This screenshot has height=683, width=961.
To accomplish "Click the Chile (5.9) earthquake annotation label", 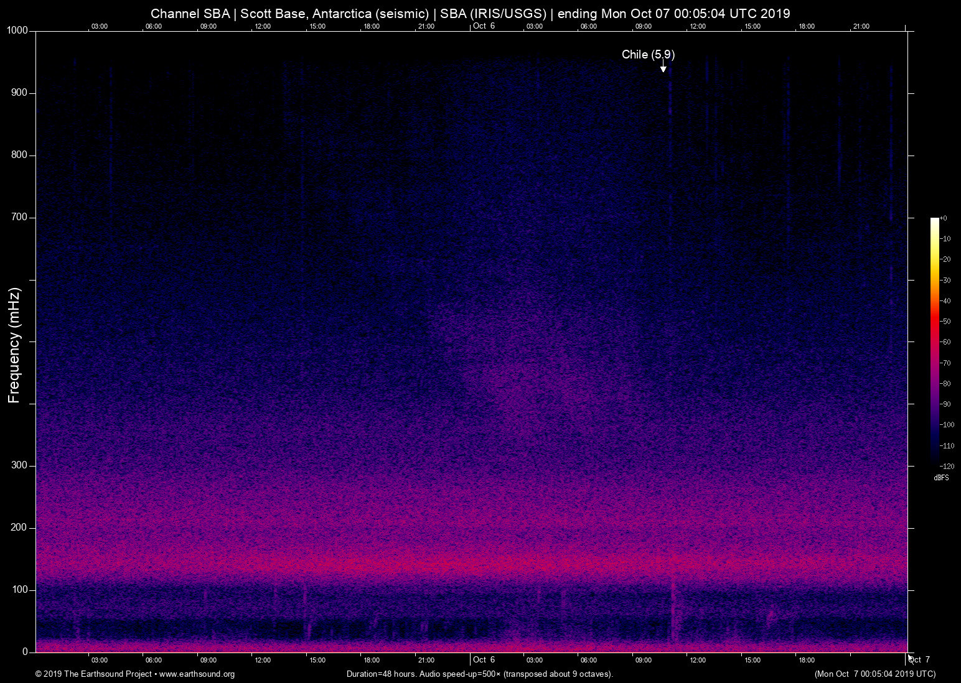I will pyautogui.click(x=648, y=55).
